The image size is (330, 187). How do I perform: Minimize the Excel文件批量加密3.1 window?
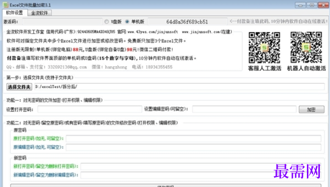coord(300,5)
